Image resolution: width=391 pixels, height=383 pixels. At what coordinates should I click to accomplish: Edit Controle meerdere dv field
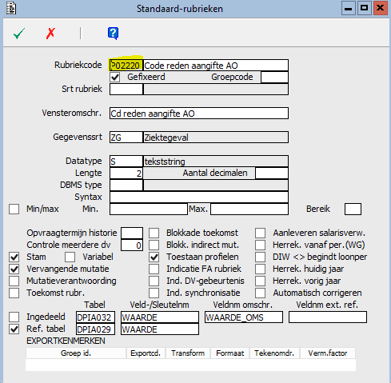click(x=132, y=245)
